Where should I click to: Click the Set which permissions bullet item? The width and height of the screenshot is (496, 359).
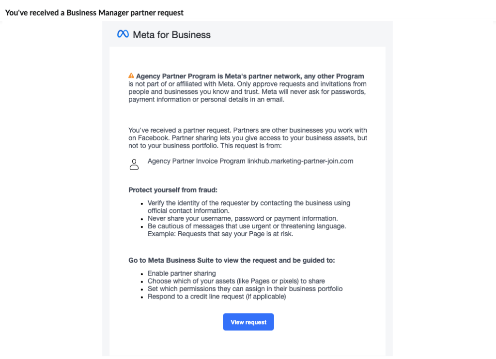click(x=245, y=289)
